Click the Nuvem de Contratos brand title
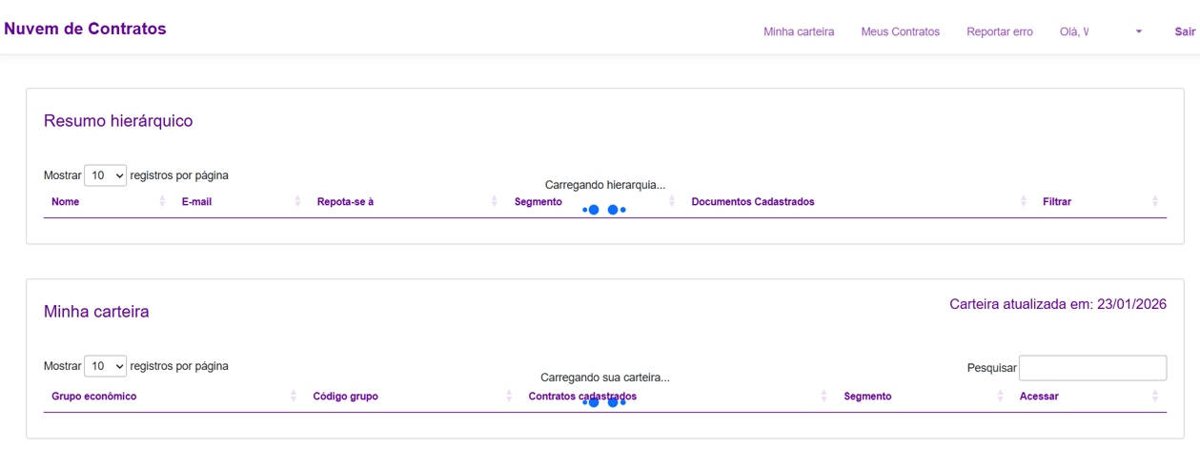 click(86, 29)
